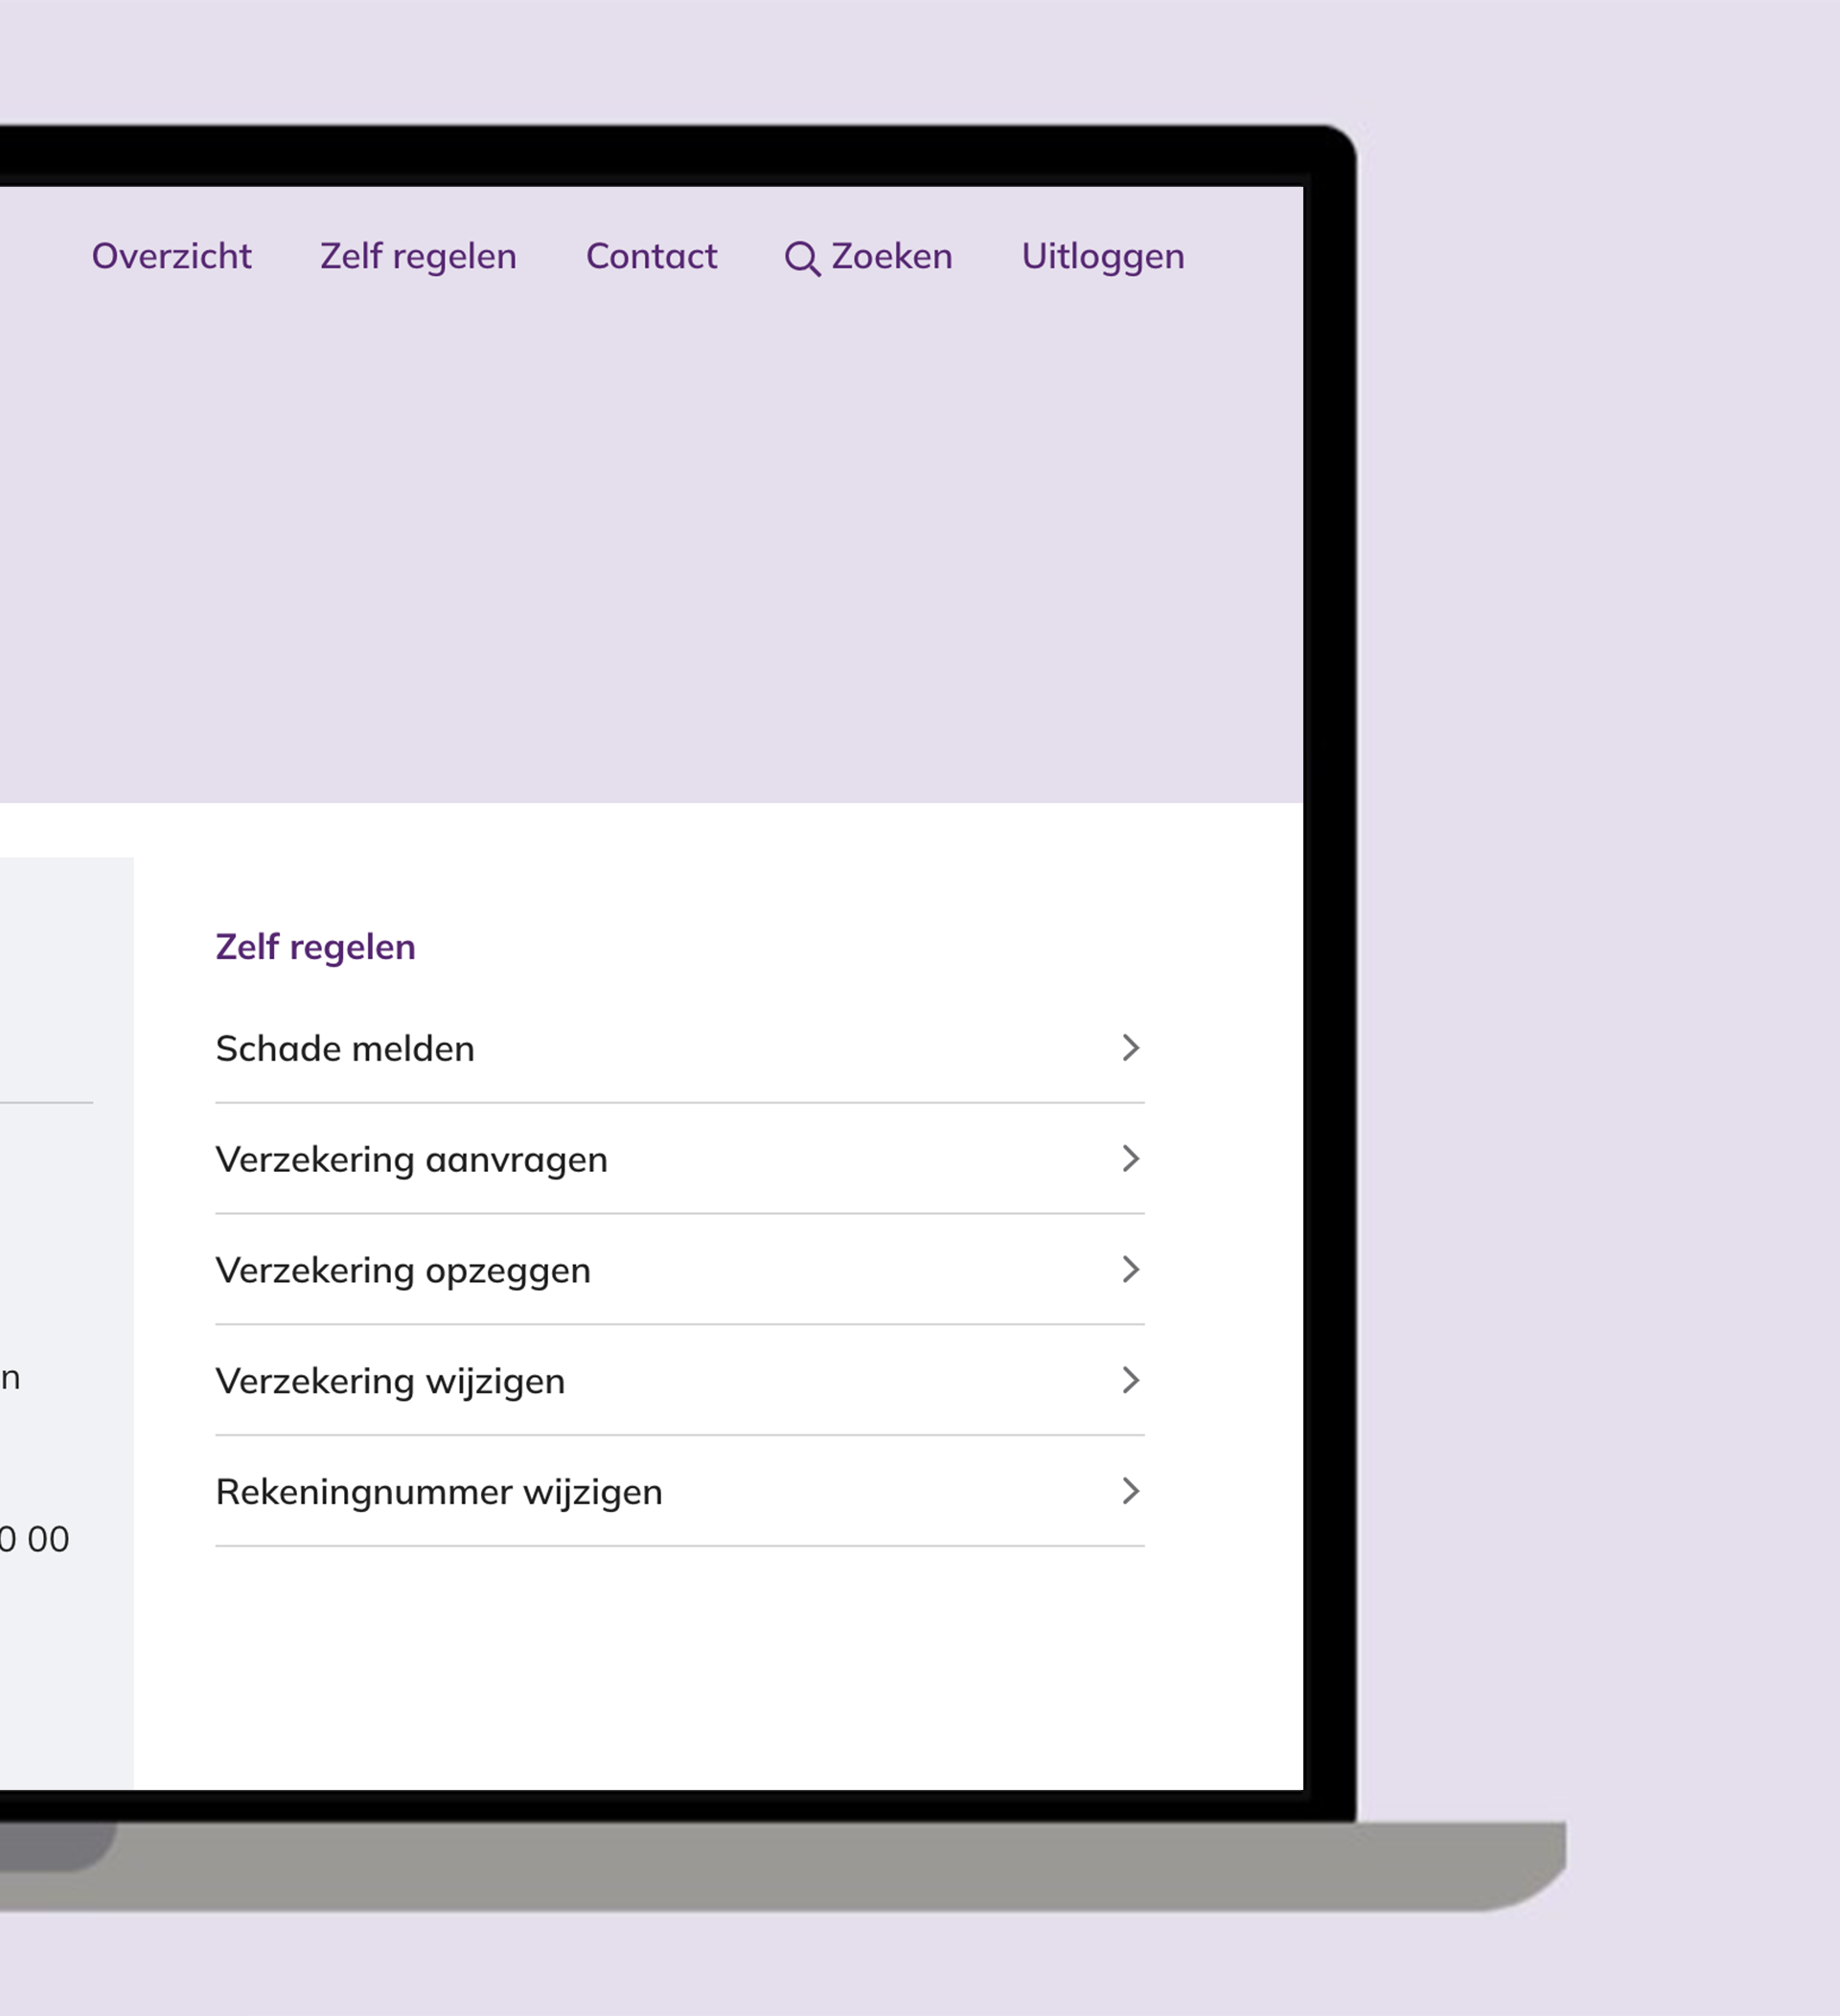Viewport: 1840px width, 2016px height.
Task: Click the magnifying glass search icon
Action: click(x=801, y=258)
